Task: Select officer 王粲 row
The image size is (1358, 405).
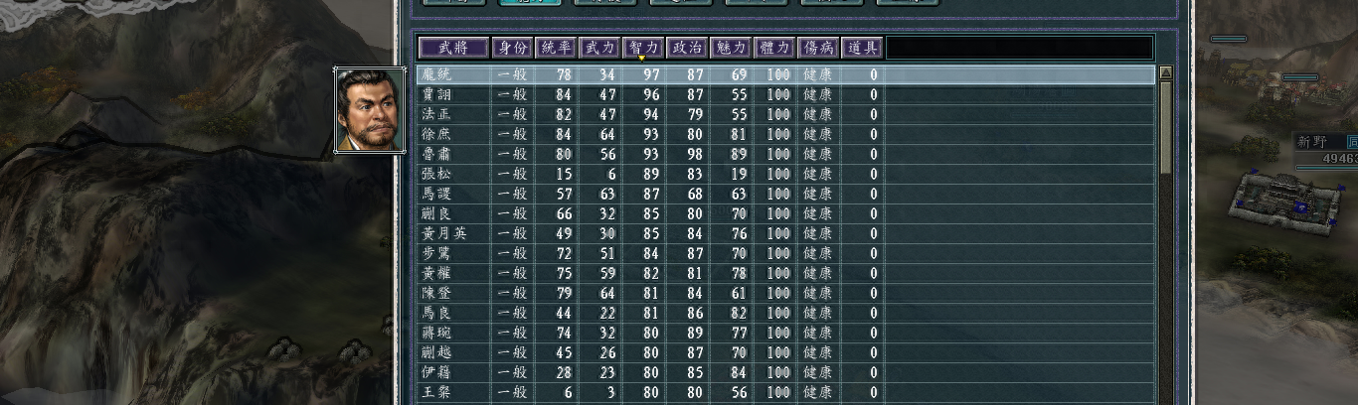Action: [x=785, y=392]
